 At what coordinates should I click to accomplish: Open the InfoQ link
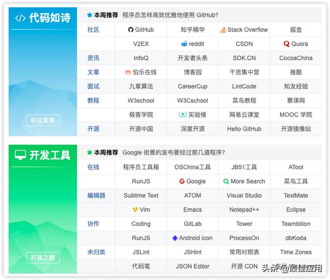coord(141,58)
